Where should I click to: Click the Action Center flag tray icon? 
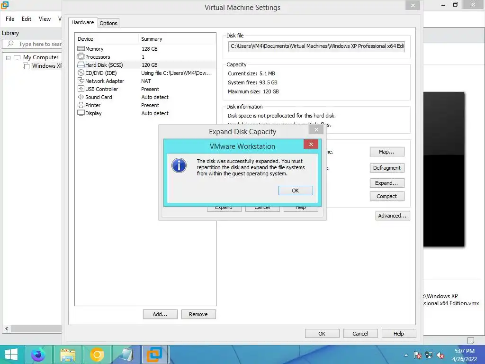click(418, 355)
